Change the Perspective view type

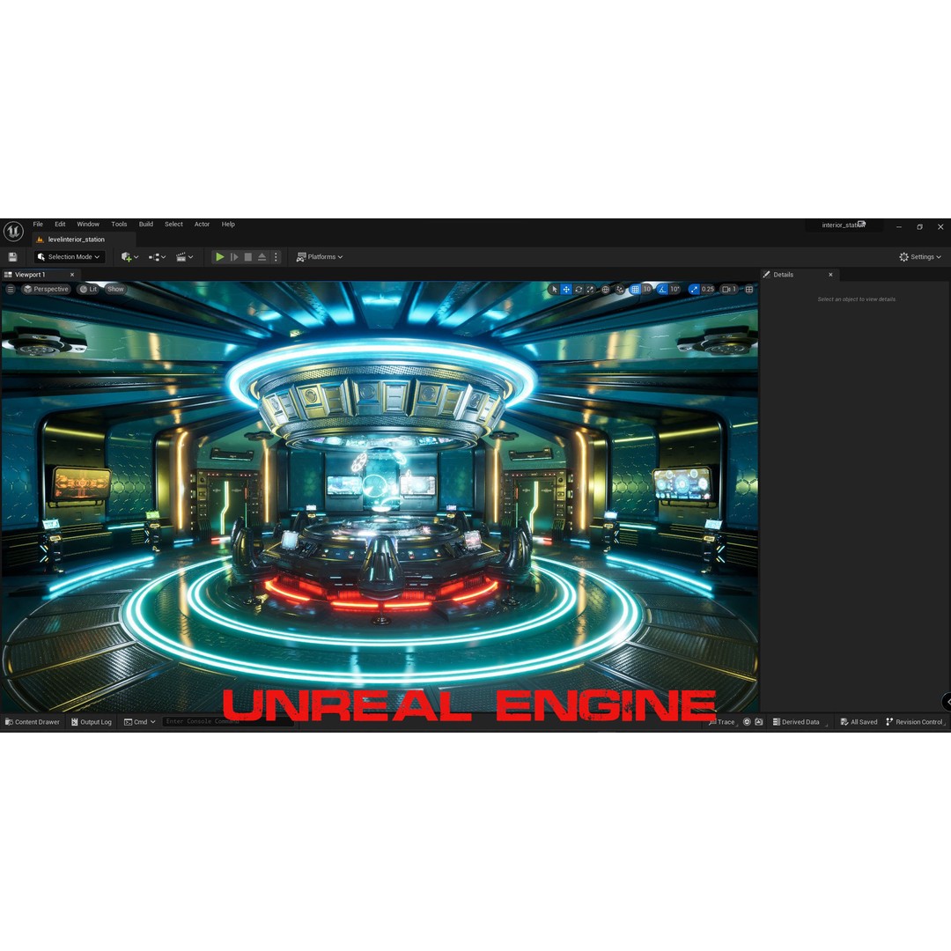point(46,290)
